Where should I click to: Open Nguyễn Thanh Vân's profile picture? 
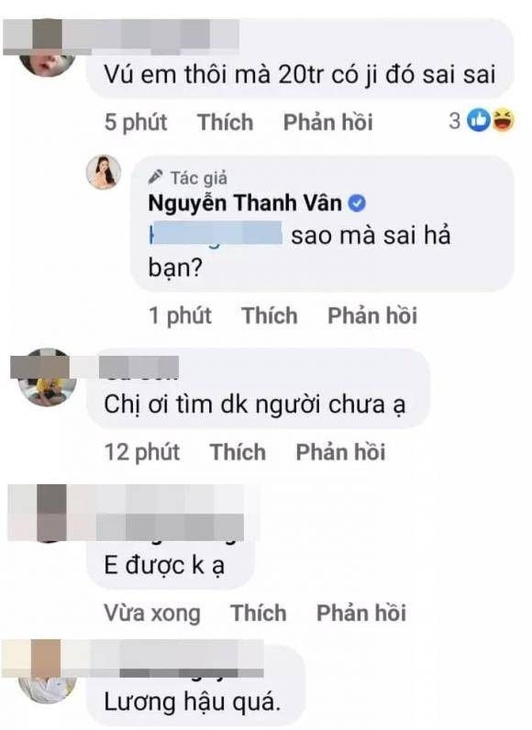[x=104, y=172]
